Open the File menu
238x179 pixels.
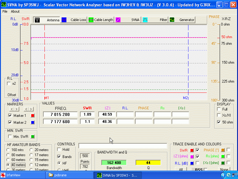click(x=5, y=11)
